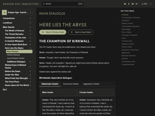The height and width of the screenshot is (116, 155).
Task: Select the Diplomatic Hawke tab
Action: (50, 84)
